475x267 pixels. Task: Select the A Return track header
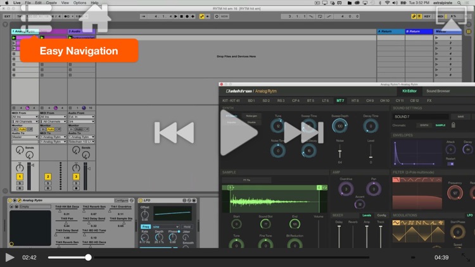pos(391,31)
